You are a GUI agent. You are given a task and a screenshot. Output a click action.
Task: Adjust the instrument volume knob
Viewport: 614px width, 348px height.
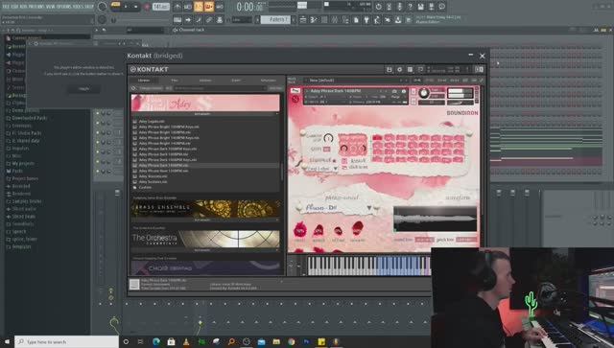click(x=424, y=93)
